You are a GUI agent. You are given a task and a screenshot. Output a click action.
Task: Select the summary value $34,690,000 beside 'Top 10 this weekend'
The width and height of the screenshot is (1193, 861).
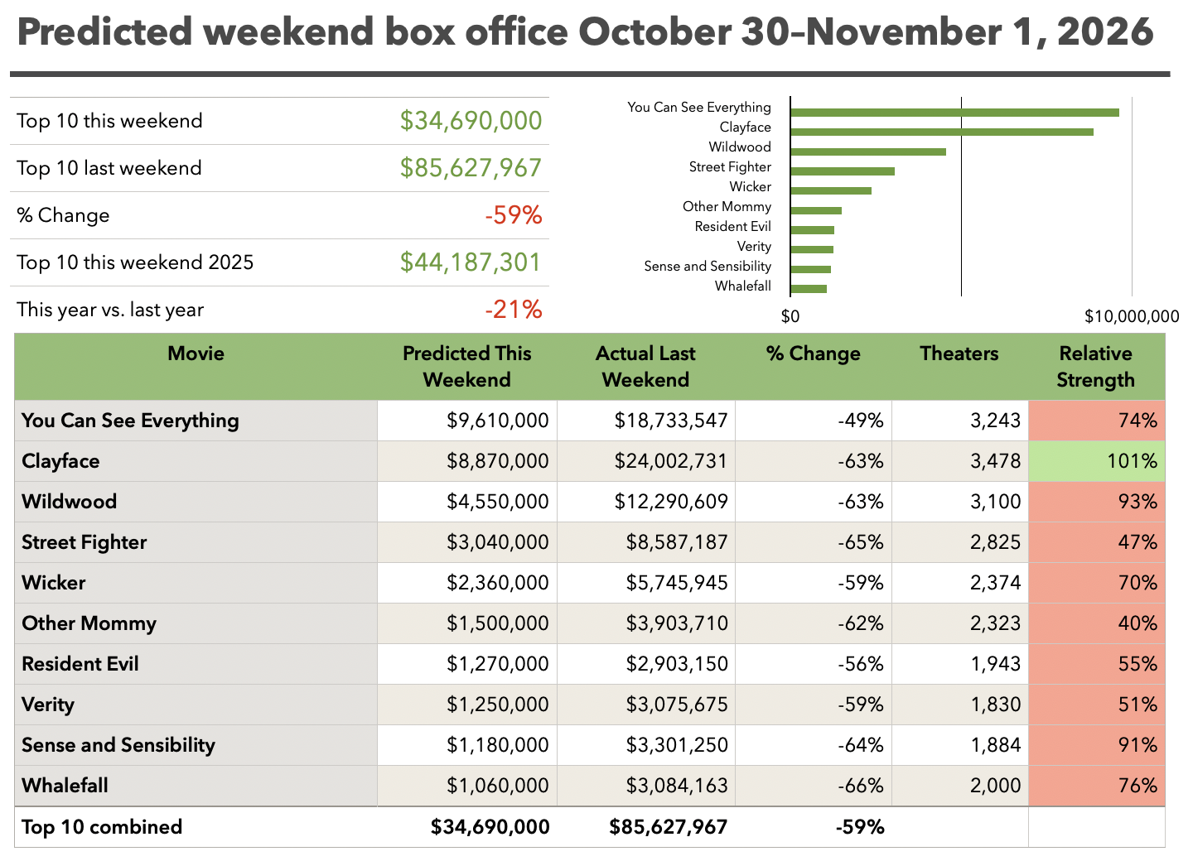click(471, 121)
